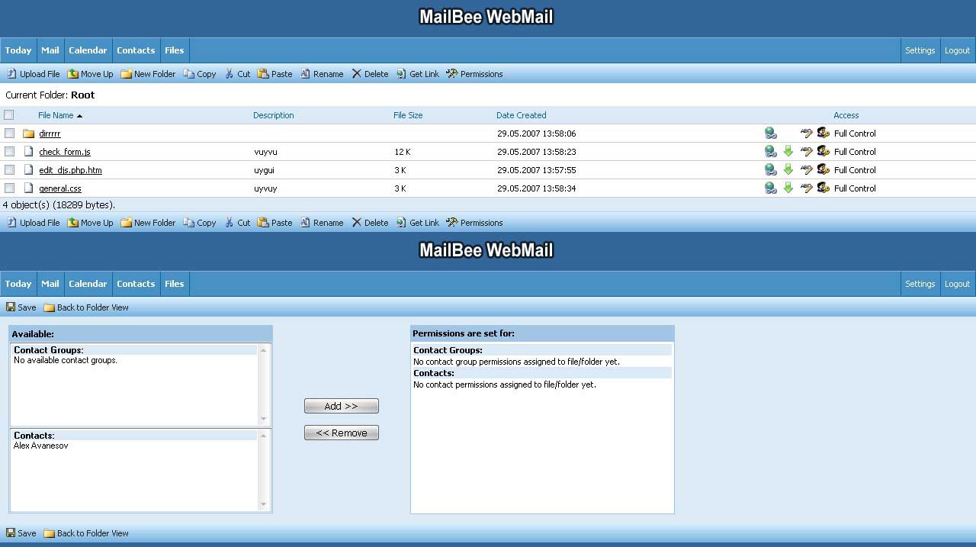Click scroll-down arrow of Available Contacts list
The height and width of the screenshot is (547, 976).
[x=264, y=504]
